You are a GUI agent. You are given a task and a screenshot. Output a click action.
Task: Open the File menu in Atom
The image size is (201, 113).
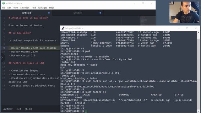click(3, 8)
